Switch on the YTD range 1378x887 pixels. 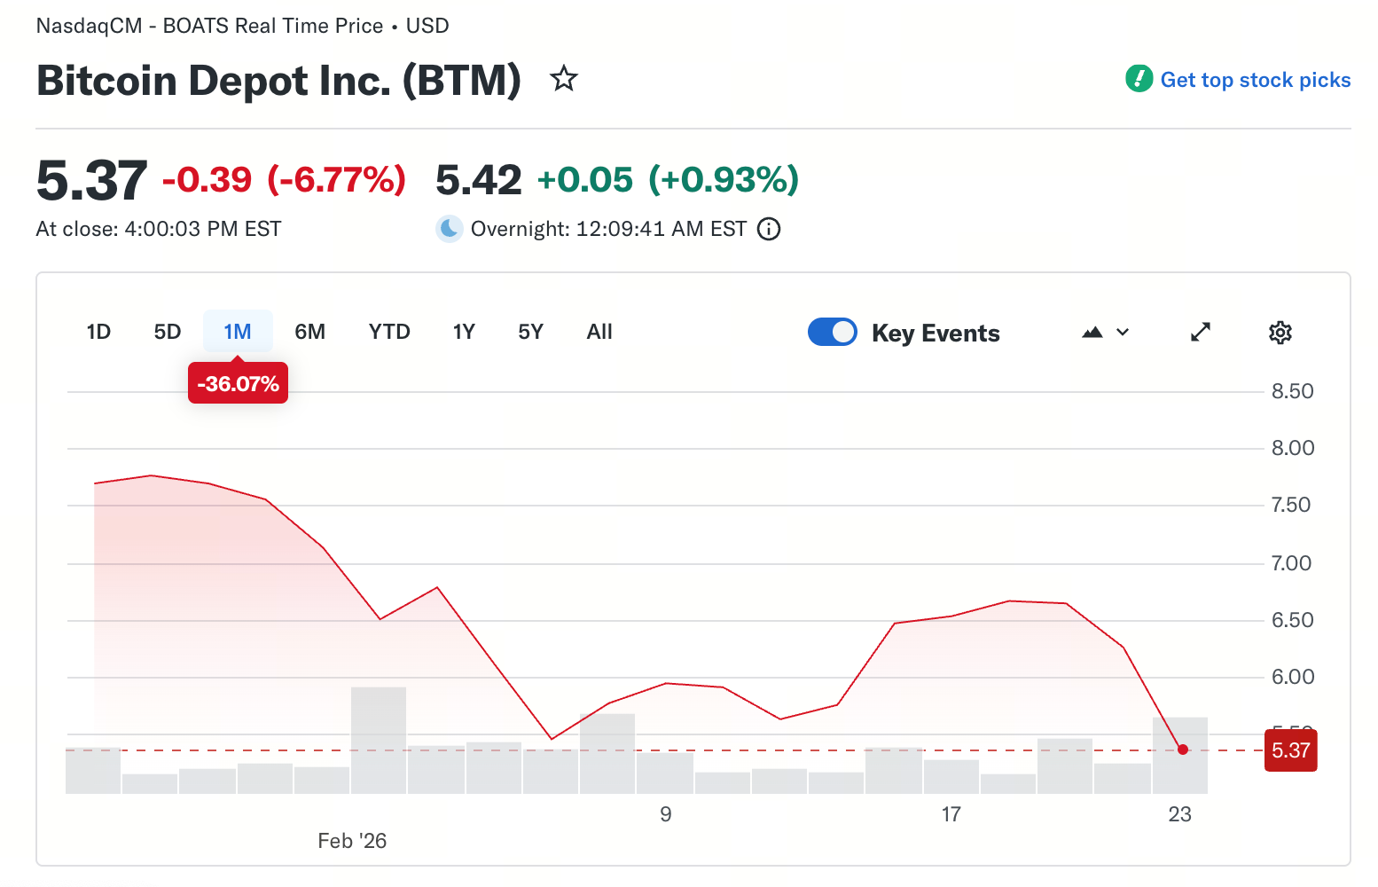(388, 331)
